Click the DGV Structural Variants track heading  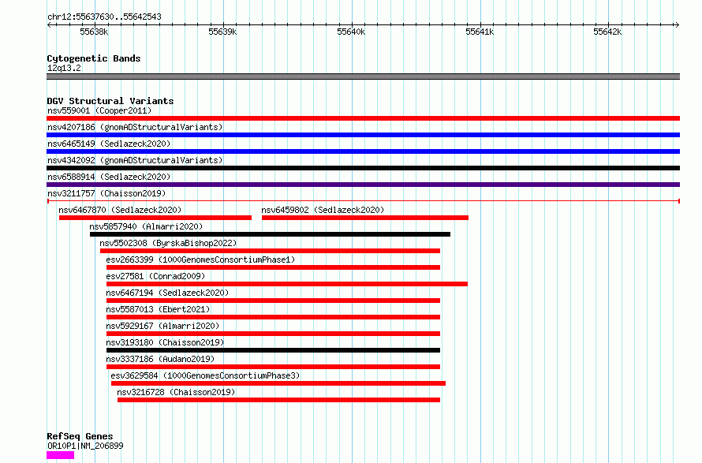[x=110, y=101]
